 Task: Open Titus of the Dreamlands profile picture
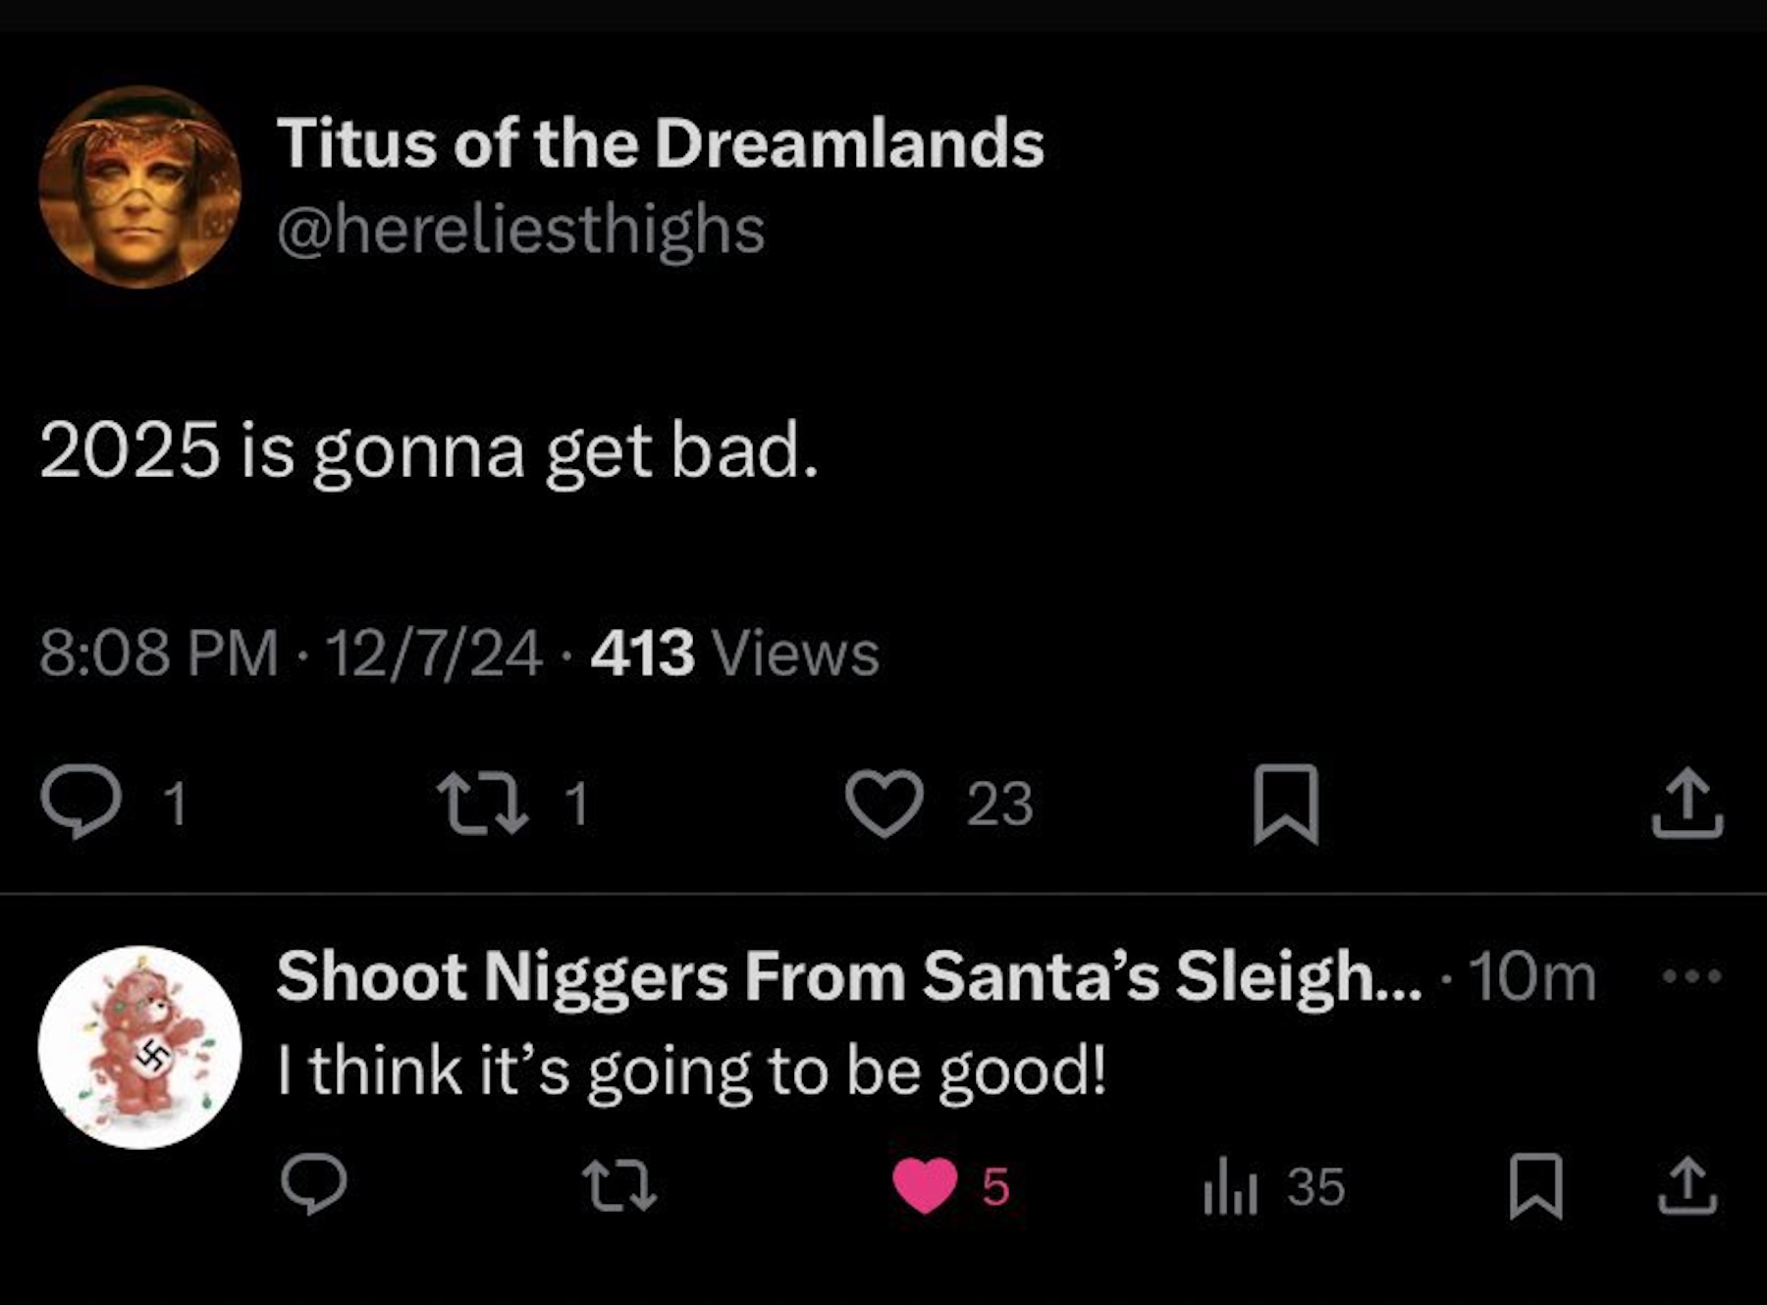[x=139, y=186]
